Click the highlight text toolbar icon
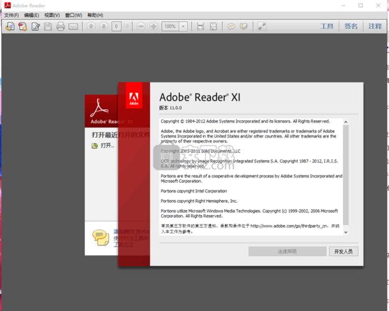 (x=243, y=26)
